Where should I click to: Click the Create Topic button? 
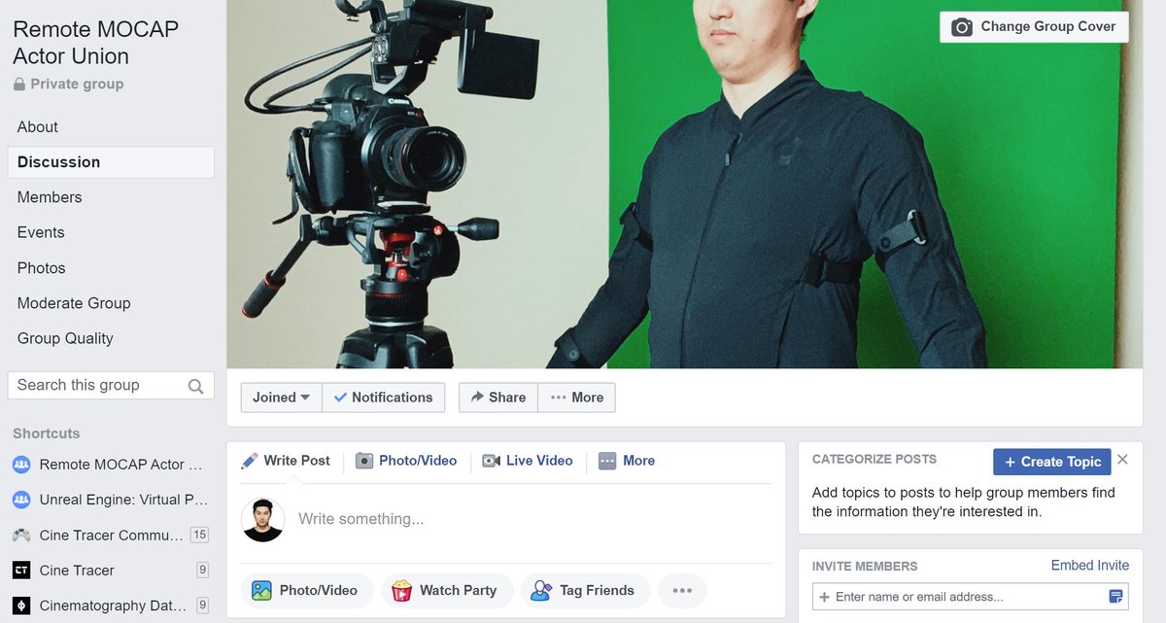[x=1051, y=462]
